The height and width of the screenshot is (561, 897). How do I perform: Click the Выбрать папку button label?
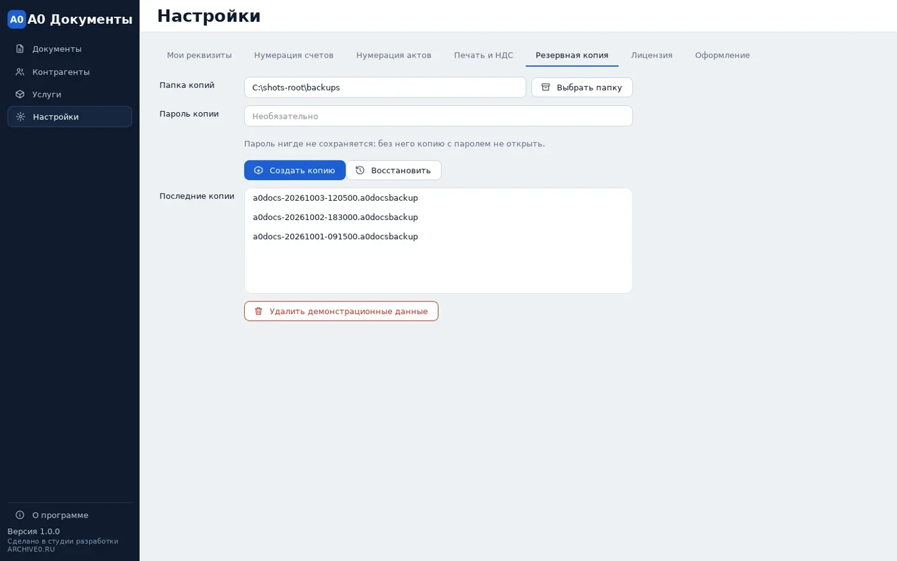click(589, 88)
